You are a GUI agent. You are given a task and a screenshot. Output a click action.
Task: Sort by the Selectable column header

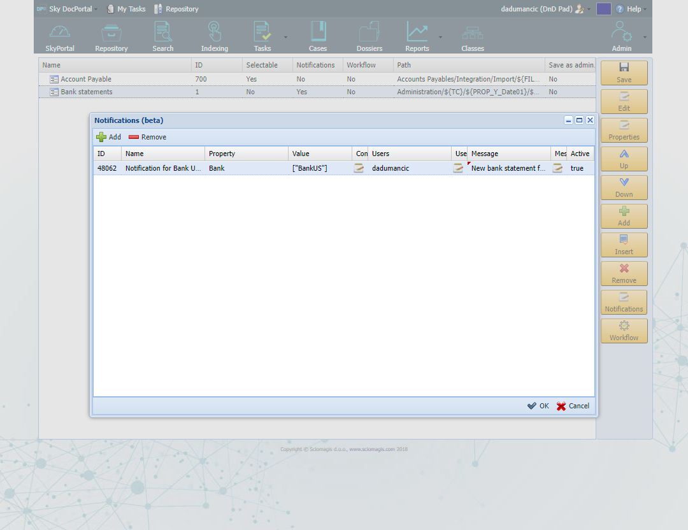[267, 65]
